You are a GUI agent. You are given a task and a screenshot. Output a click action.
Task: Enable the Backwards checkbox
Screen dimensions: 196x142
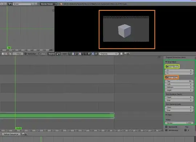(x=166, y=127)
